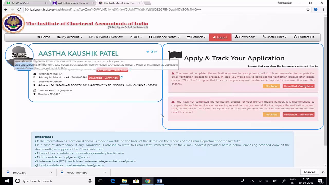Refresh primary mobile number verification status
329x185 pixels.
point(122,78)
